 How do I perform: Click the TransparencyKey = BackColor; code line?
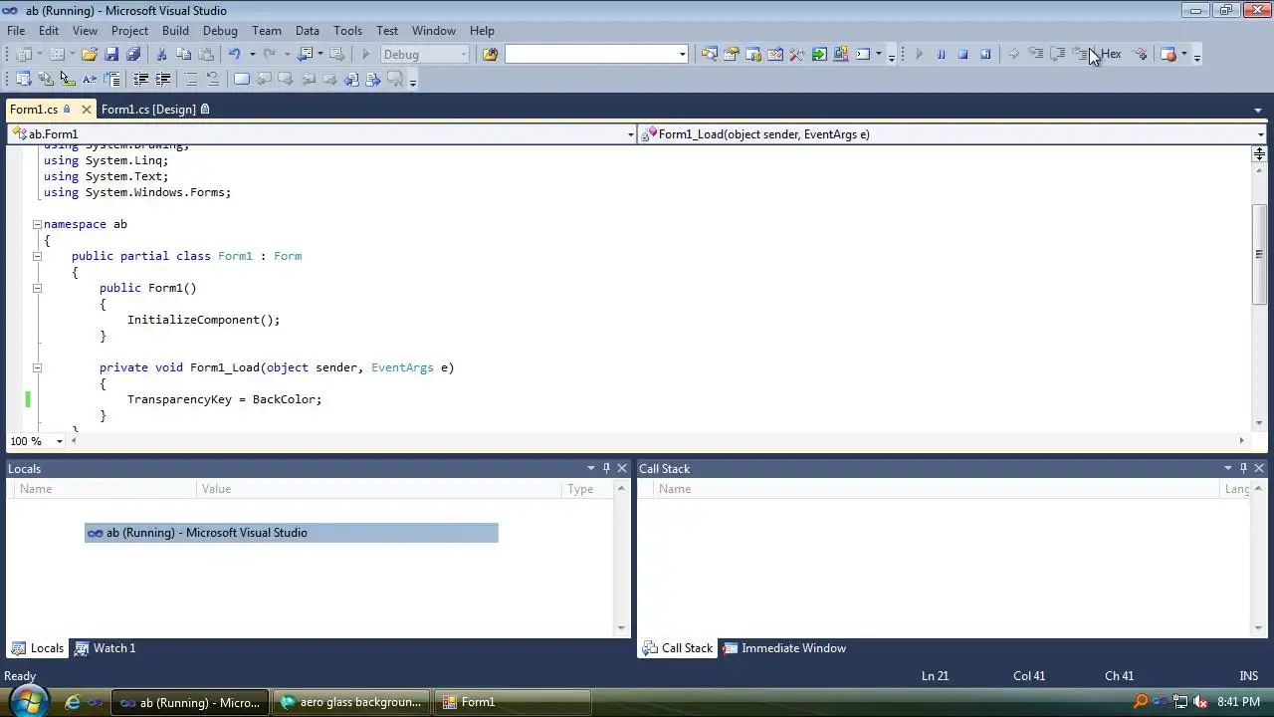click(224, 399)
